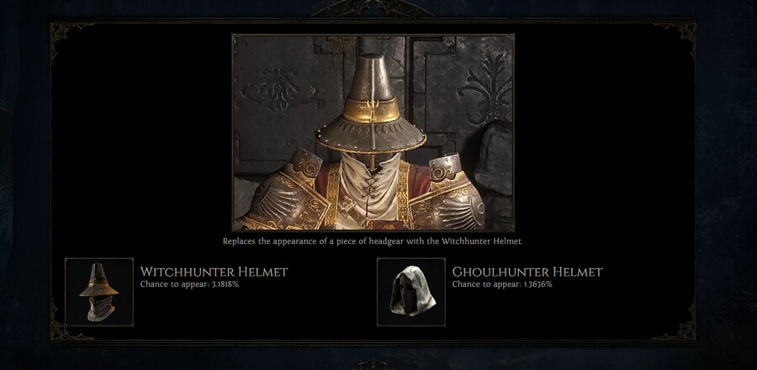
Task: Click the Ghoulhunter chance to appear 1.3636% text
Action: point(502,284)
